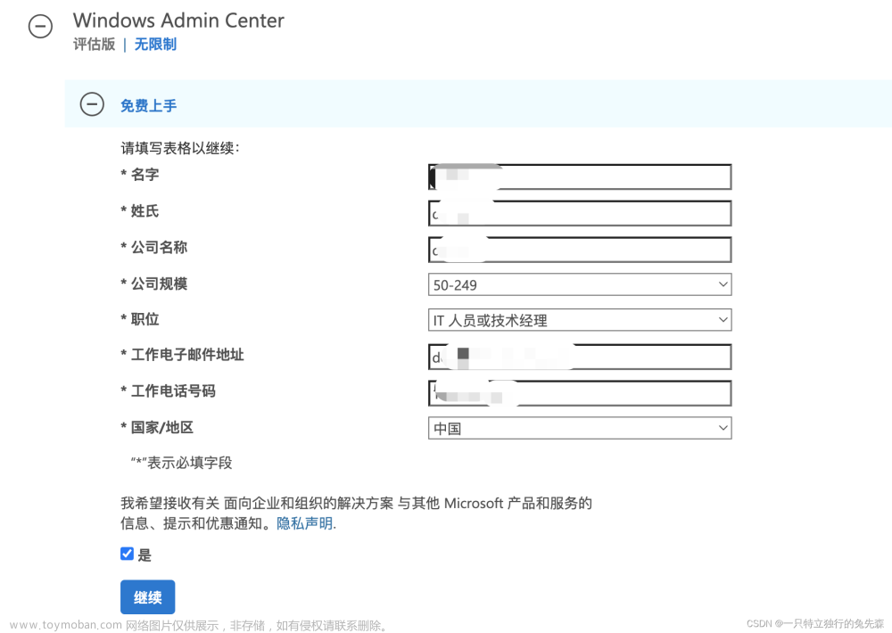Click the 工作电话号码 input field
The height and width of the screenshot is (633, 892).
pyautogui.click(x=580, y=393)
